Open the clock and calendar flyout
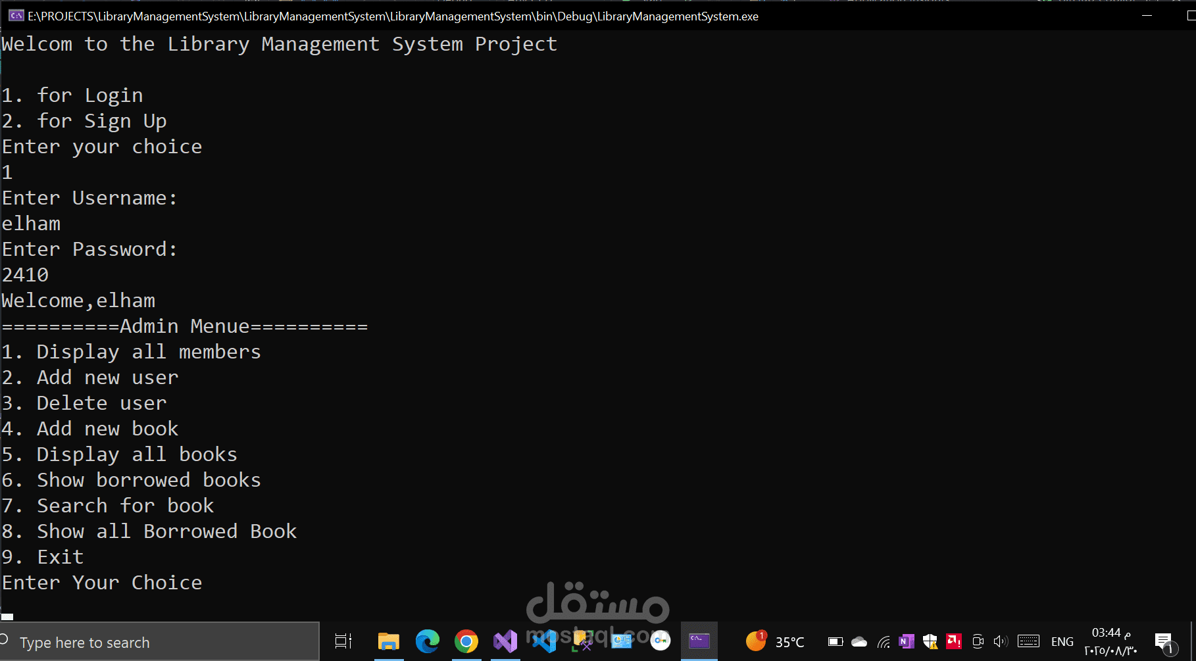The image size is (1196, 661). 1109,641
